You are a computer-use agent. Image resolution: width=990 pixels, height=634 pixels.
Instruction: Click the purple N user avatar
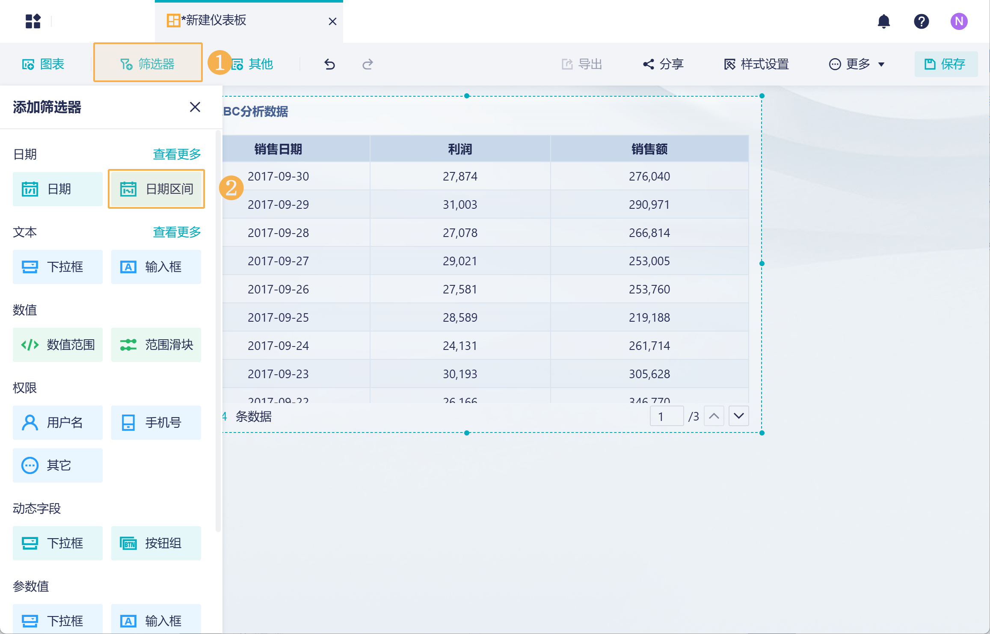(x=959, y=21)
